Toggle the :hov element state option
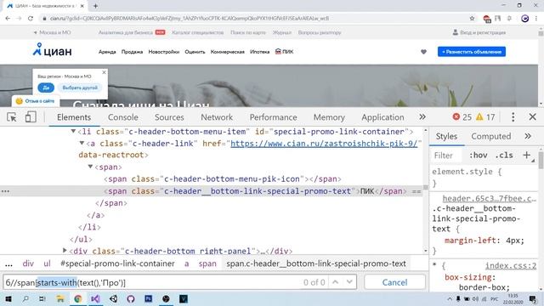The height and width of the screenshot is (306, 544). click(x=478, y=156)
